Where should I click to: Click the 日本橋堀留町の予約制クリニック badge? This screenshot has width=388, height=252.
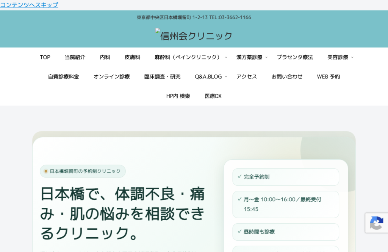click(x=83, y=171)
